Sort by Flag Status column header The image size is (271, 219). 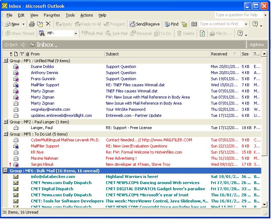(x=22, y=54)
